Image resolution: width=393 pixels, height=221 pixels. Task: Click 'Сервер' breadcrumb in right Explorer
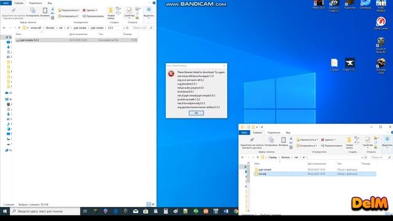(273, 157)
